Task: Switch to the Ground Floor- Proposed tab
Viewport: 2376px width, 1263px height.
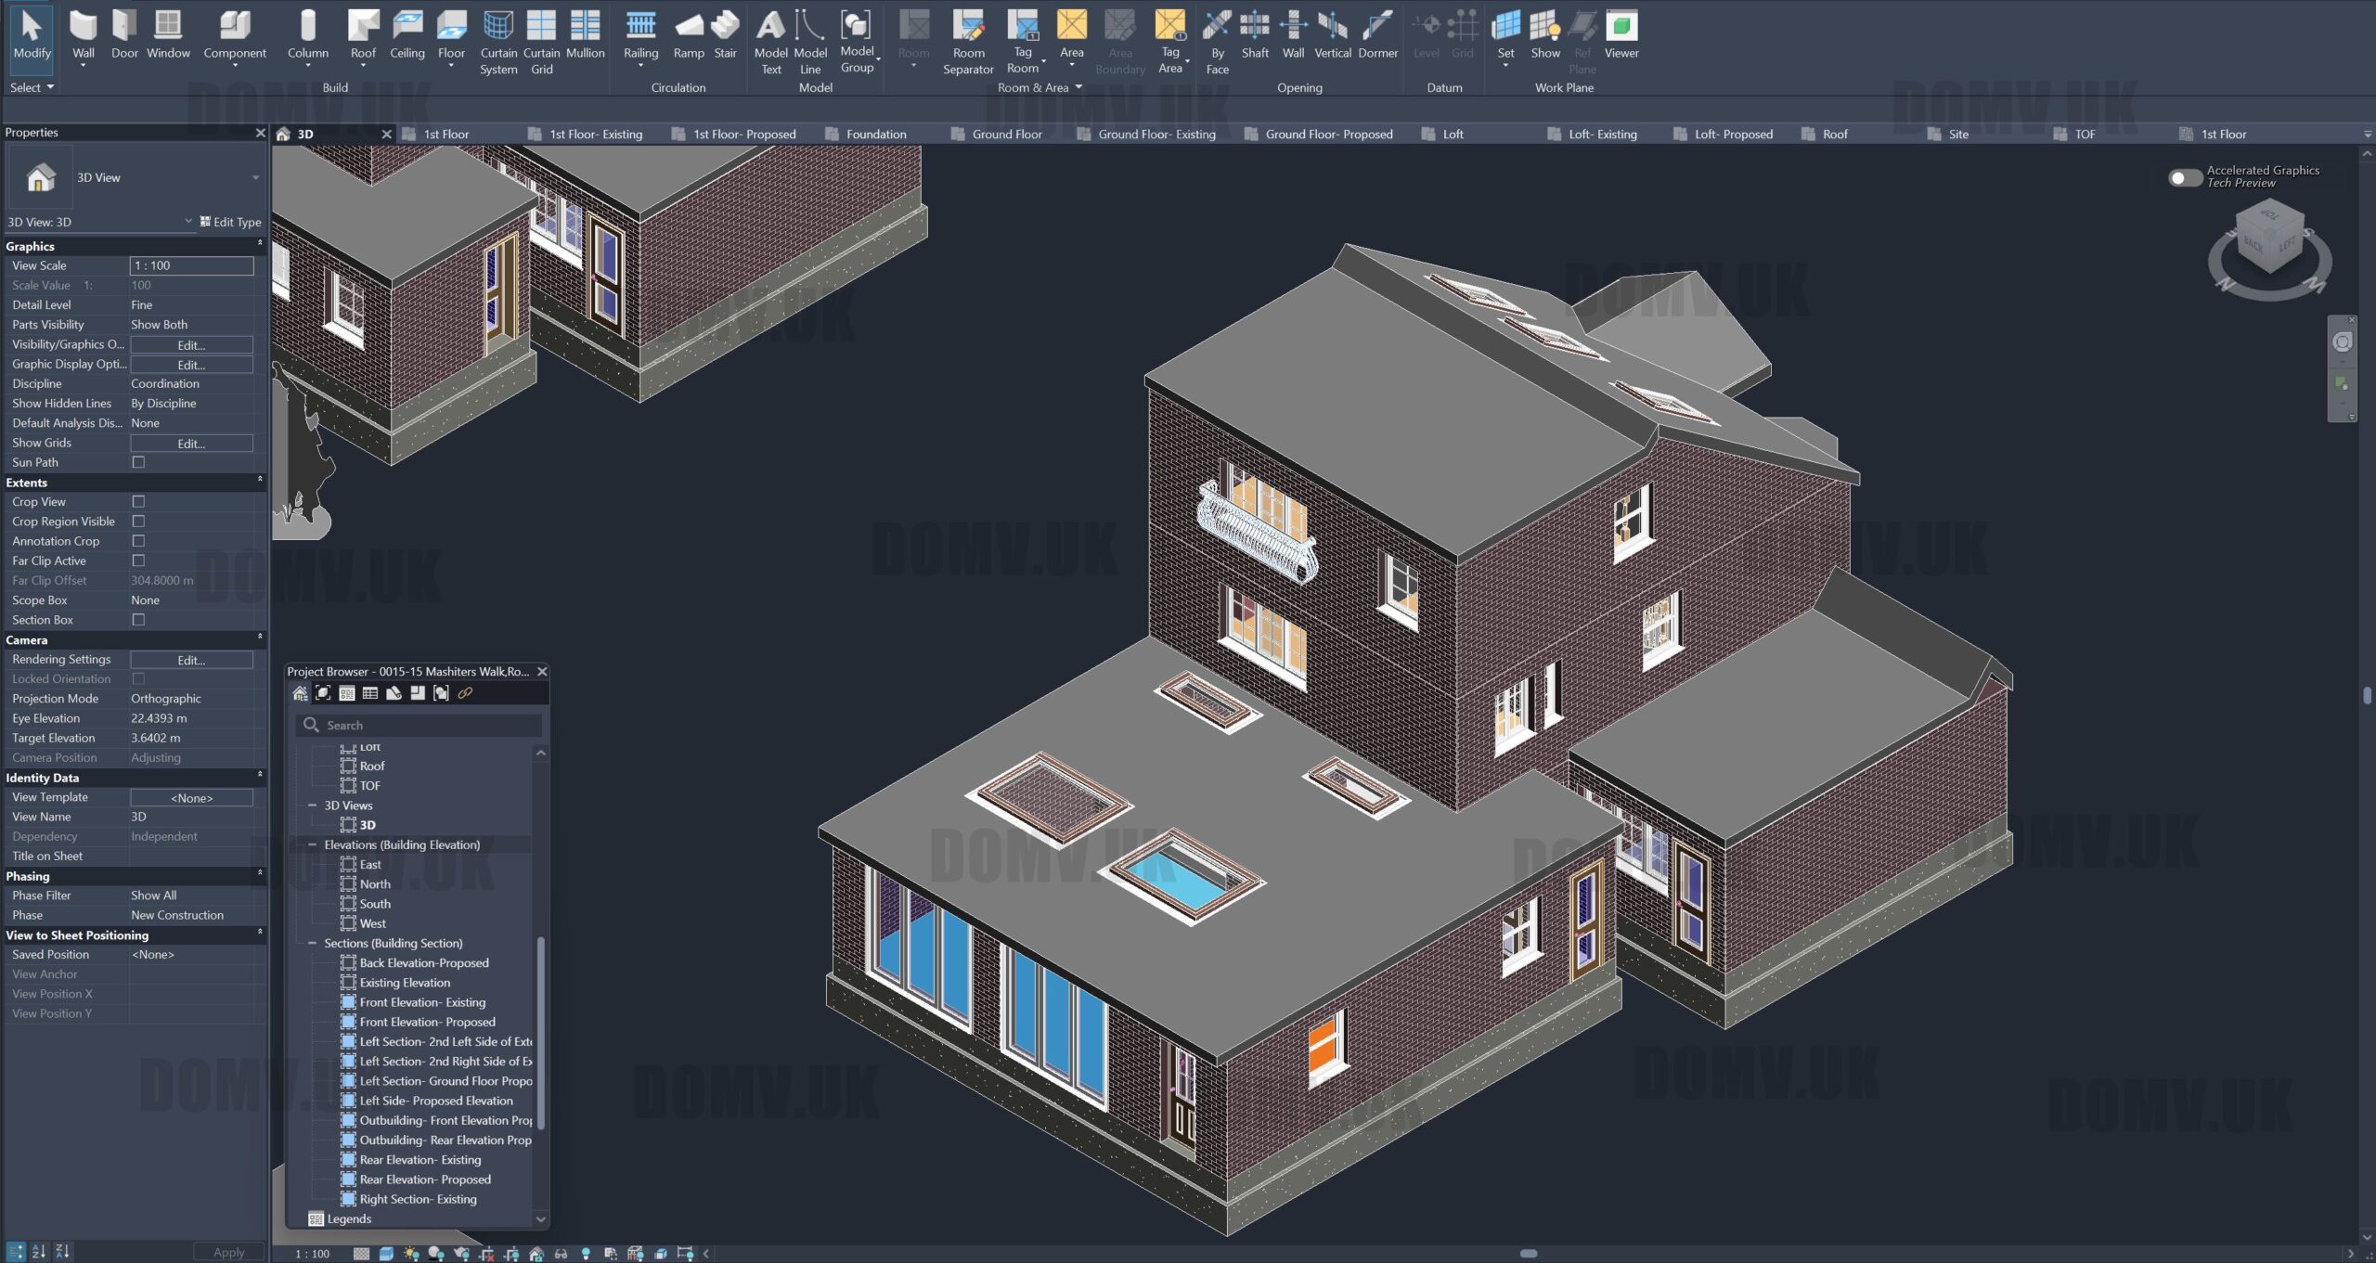Action: (1328, 134)
